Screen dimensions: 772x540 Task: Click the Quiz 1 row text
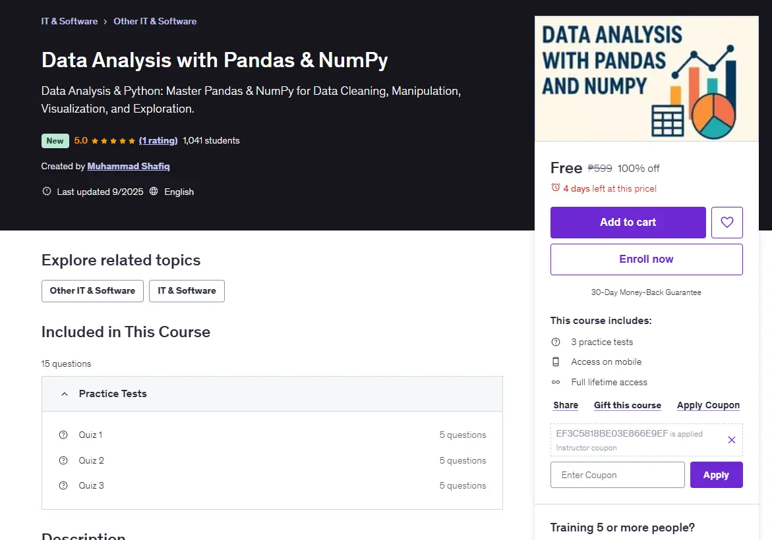point(90,435)
